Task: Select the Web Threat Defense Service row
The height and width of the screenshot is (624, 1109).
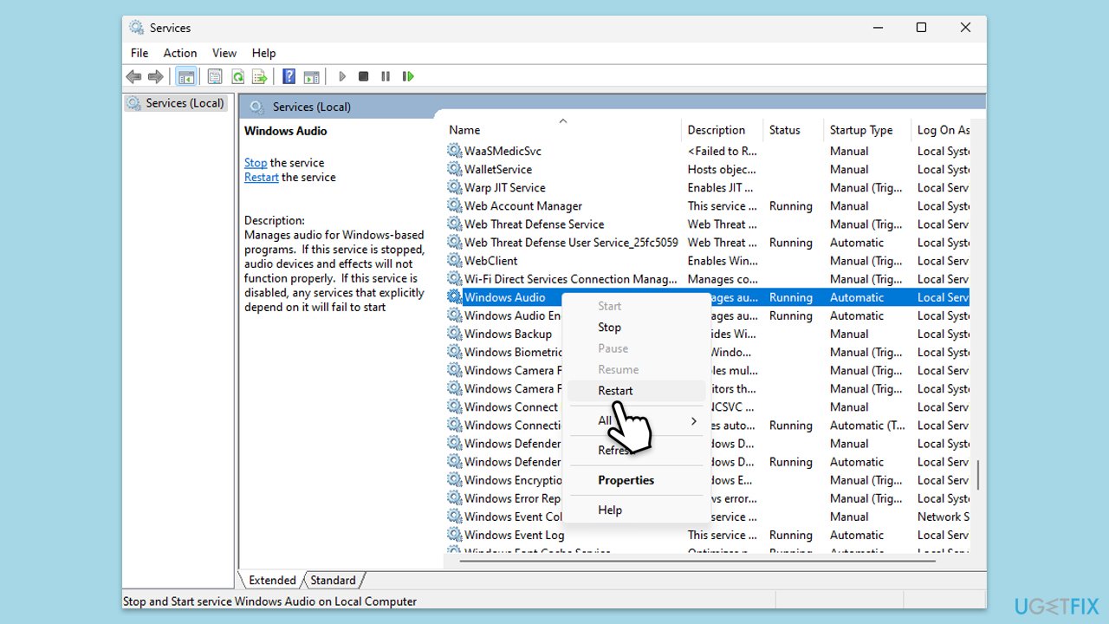Action: coord(707,224)
